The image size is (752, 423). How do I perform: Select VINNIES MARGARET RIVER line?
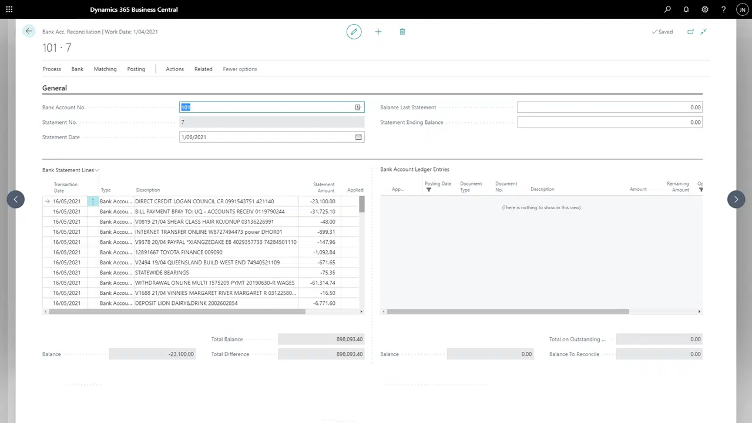(x=216, y=293)
